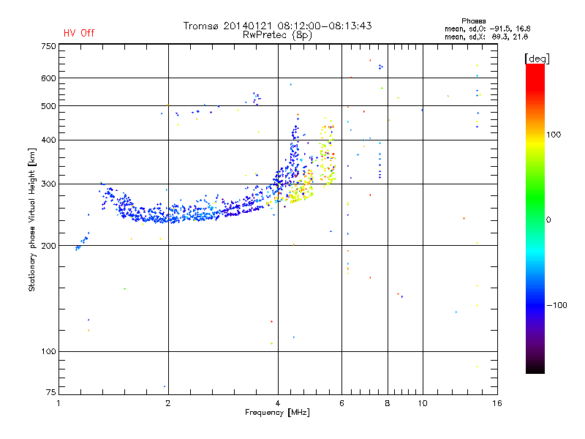Click the colorbar '-100' tick label
Viewport: 585px width, 439px height.
coord(556,305)
